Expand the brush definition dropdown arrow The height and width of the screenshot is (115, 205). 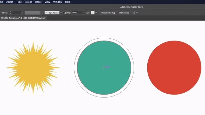click(x=61, y=13)
